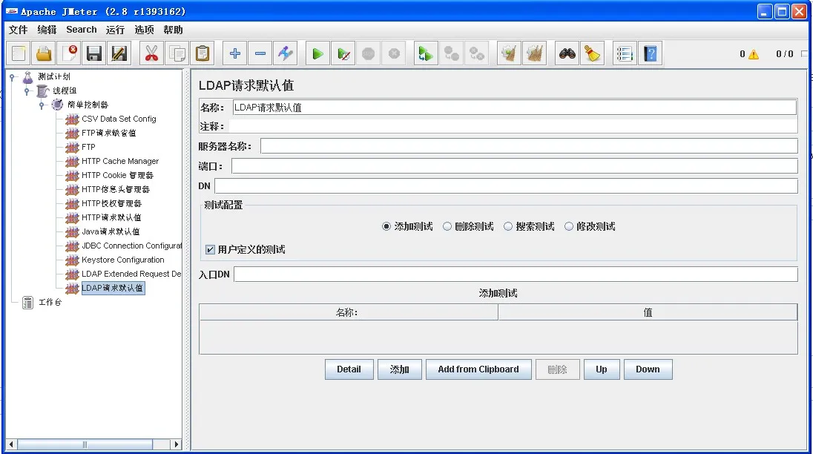
Task: Click the Up button
Action: coord(602,369)
